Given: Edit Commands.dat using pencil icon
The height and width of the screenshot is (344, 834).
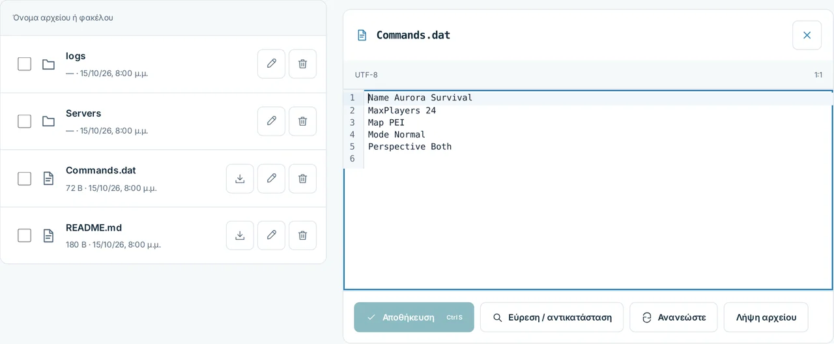Looking at the screenshot, I should (x=271, y=179).
